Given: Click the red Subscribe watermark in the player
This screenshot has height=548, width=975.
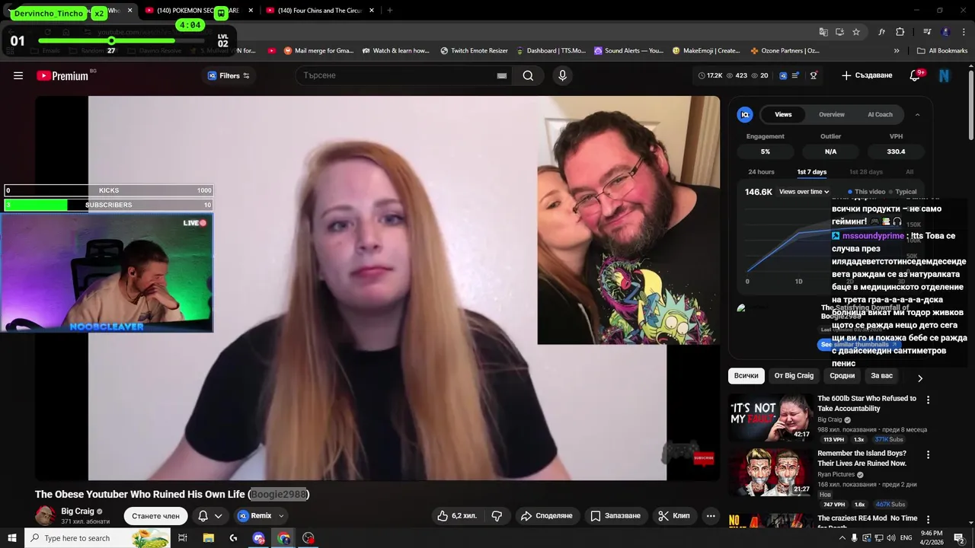Looking at the screenshot, I should [x=704, y=458].
